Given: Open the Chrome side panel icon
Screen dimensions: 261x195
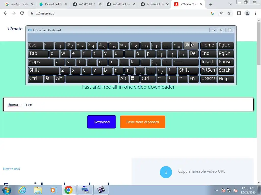Looking at the screenshot, I should [x=239, y=13].
